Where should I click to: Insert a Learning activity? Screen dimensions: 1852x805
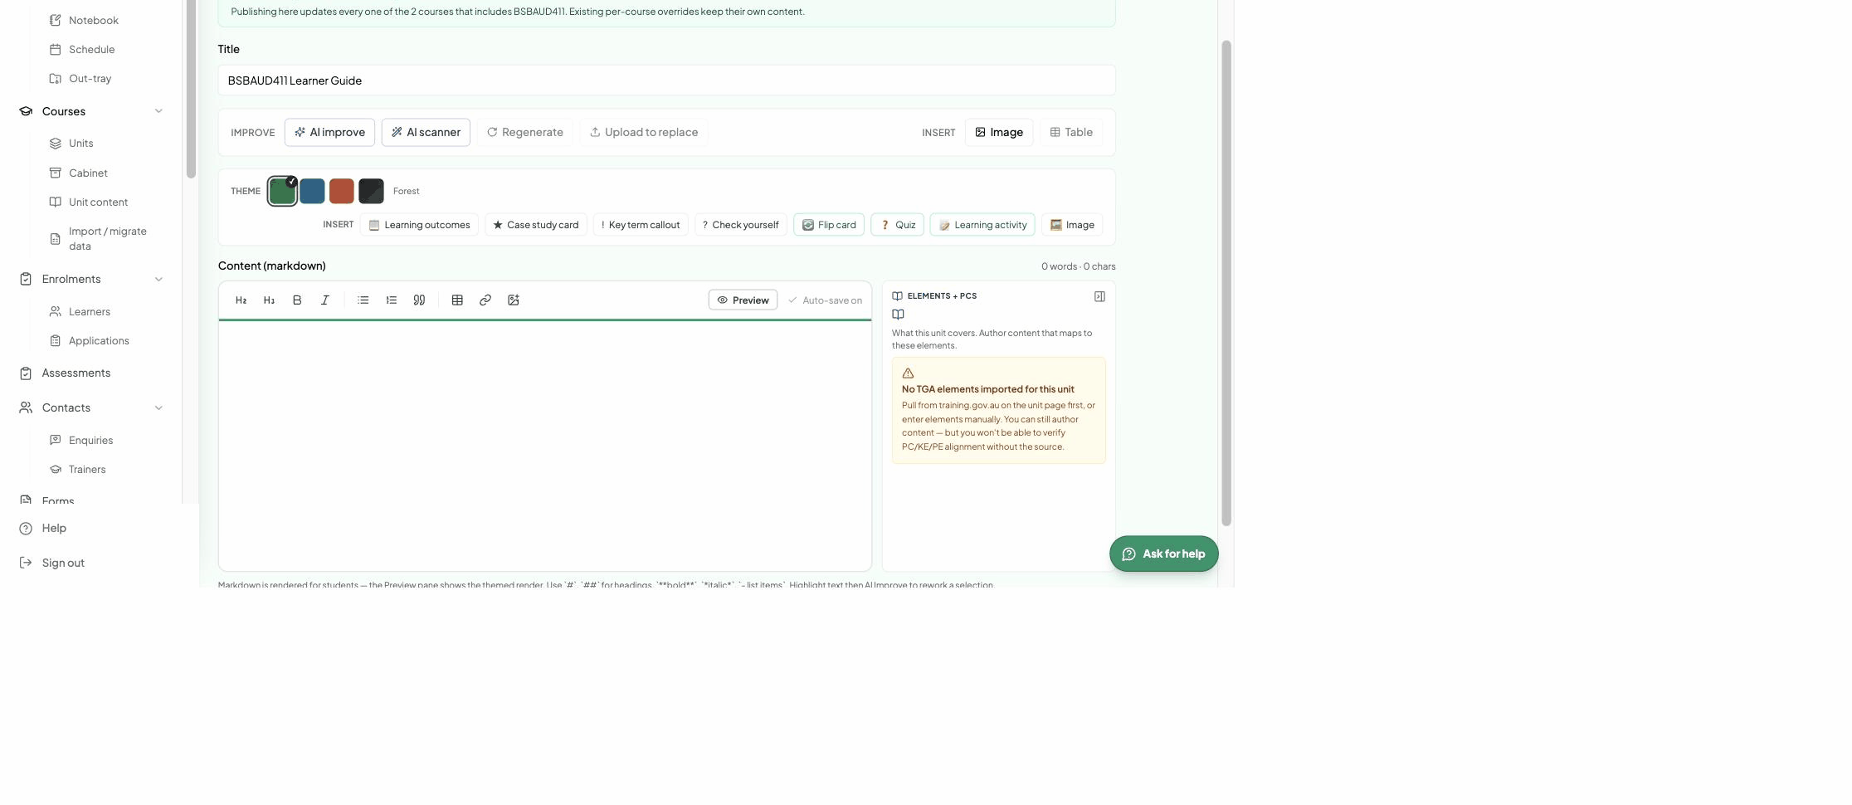(982, 225)
